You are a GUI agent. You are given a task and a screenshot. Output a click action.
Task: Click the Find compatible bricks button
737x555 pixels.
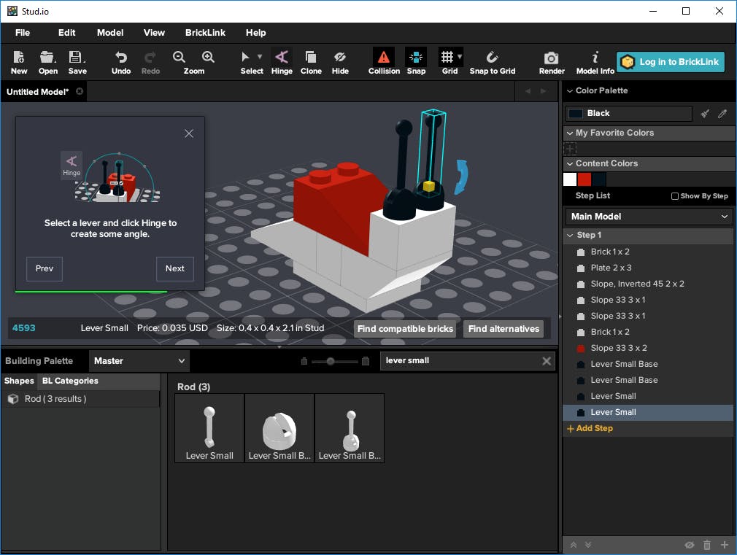[x=405, y=329]
